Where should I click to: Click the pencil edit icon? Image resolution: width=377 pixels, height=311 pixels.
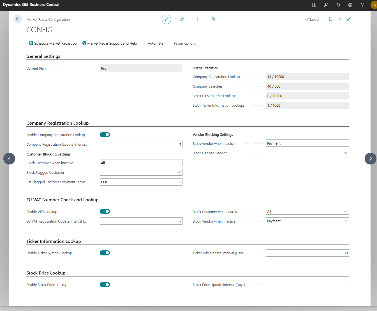click(166, 19)
